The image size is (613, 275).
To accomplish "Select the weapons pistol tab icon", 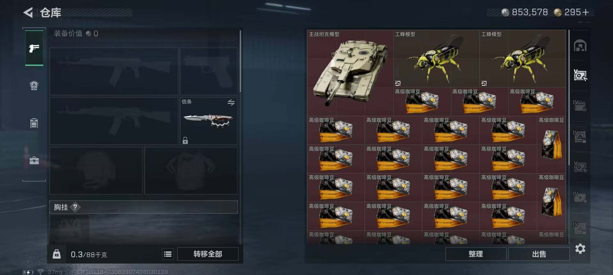I will tap(34, 48).
